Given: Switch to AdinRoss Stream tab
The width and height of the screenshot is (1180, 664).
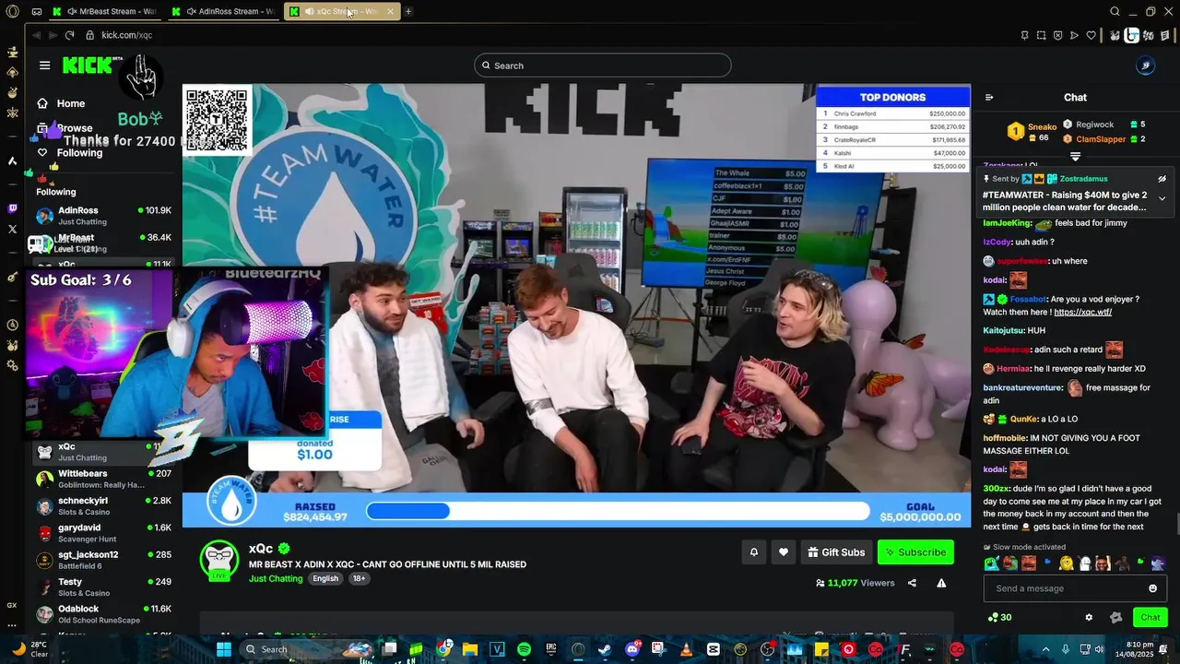Looking at the screenshot, I should pyautogui.click(x=224, y=11).
